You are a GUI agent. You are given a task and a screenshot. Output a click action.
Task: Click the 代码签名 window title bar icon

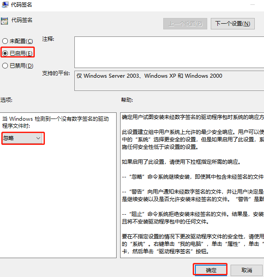click(4, 5)
